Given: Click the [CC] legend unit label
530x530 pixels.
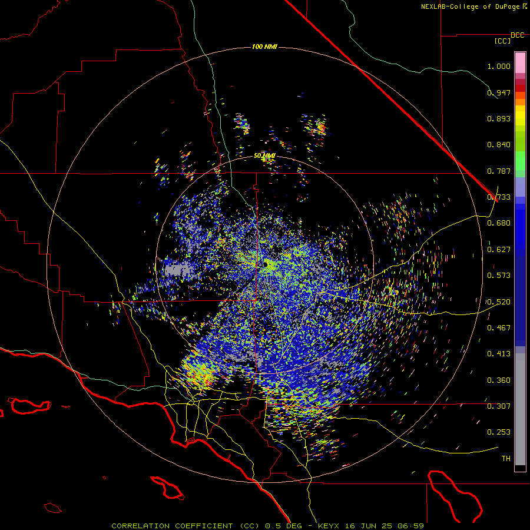Looking at the screenshot, I should pyautogui.click(x=503, y=41).
